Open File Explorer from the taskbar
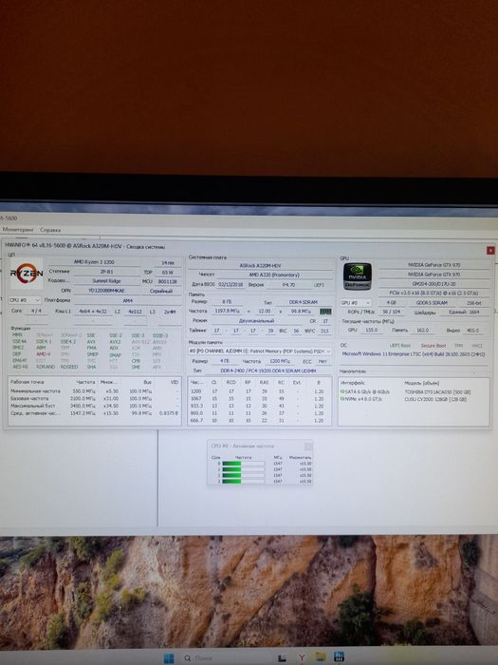 [x=321, y=657]
